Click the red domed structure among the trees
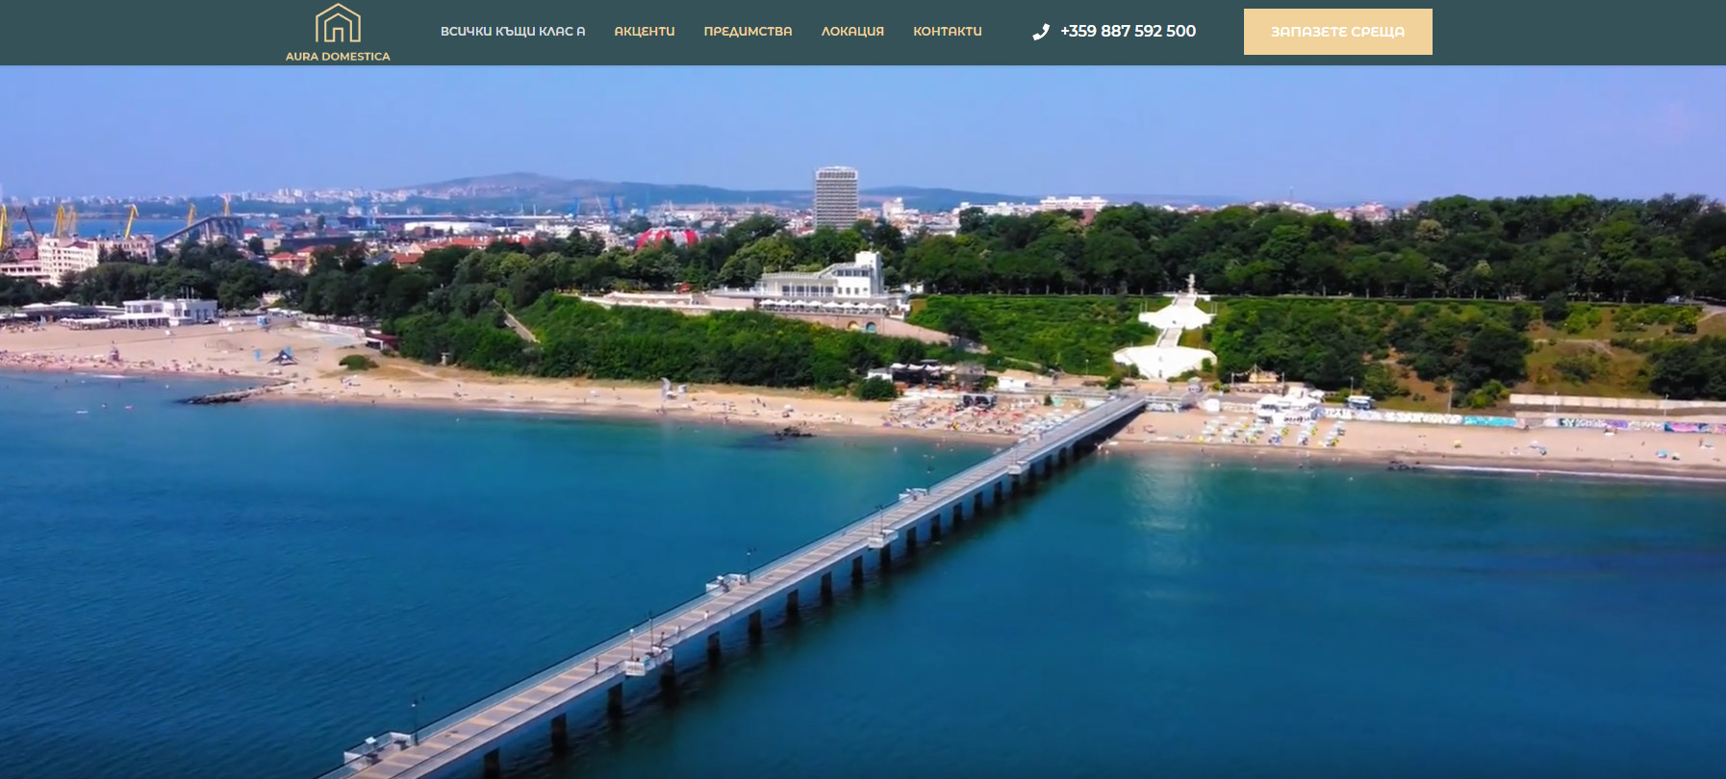This screenshot has width=1726, height=779. pyautogui.click(x=666, y=238)
